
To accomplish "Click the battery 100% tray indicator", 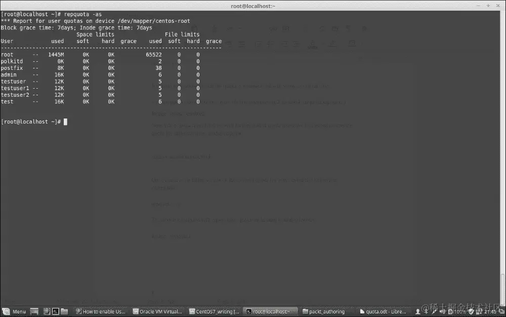I will click(456, 311).
